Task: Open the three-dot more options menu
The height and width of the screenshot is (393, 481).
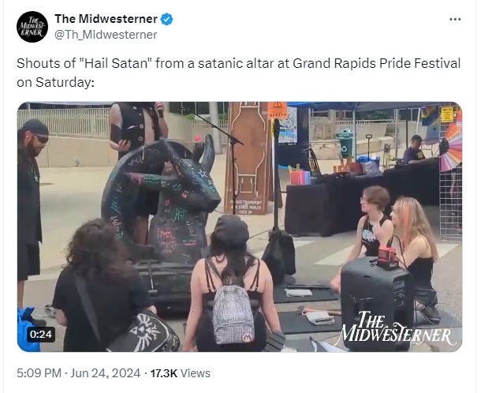Action: (x=455, y=20)
